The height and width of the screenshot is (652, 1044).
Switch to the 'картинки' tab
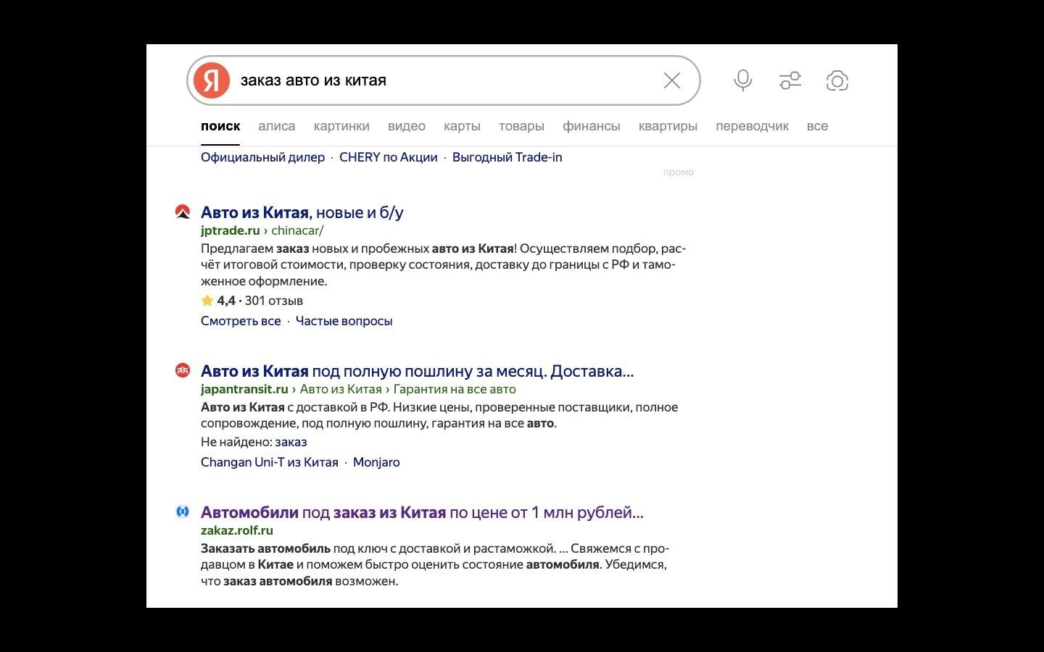point(341,126)
